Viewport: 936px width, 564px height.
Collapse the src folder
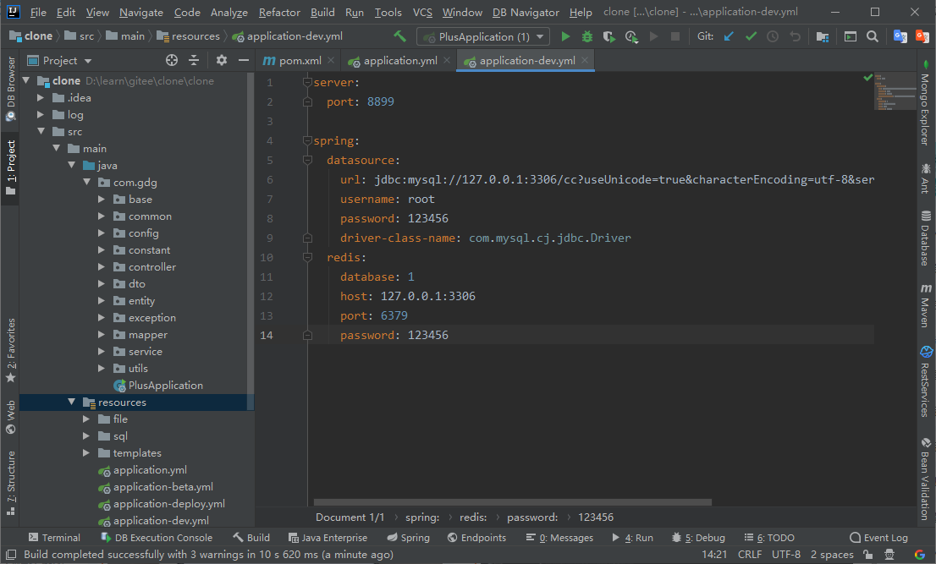[x=41, y=131]
